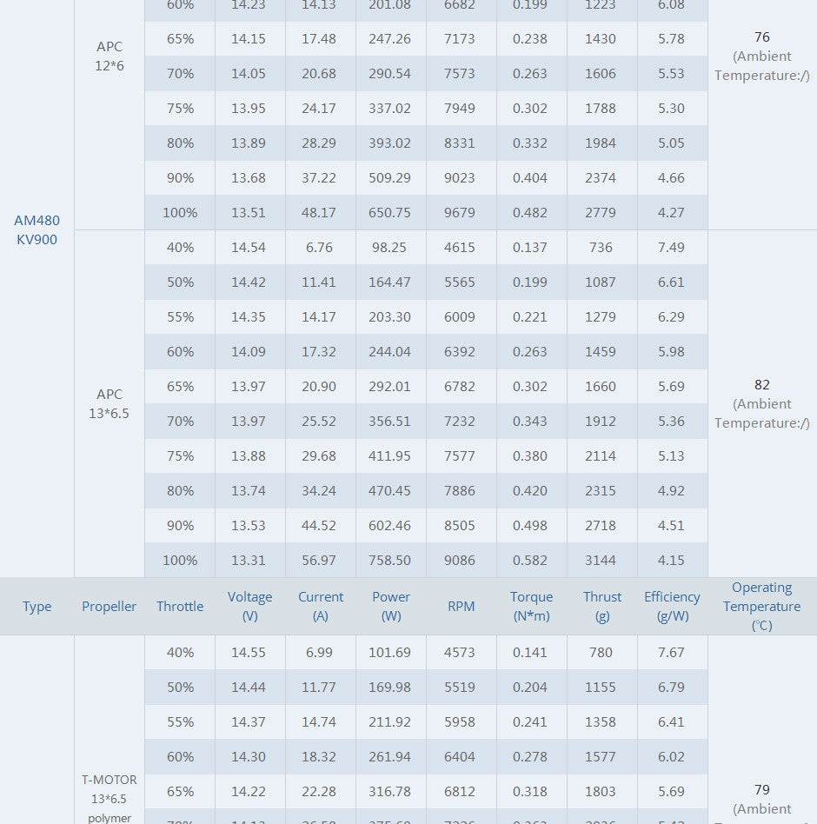Select the APC 13*6.5 propeller cell

[110, 404]
